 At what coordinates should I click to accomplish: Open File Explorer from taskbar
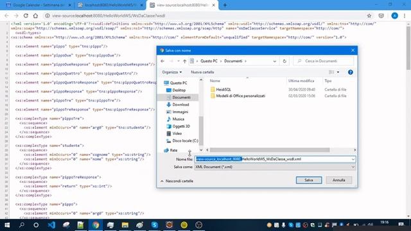[x=125, y=225]
